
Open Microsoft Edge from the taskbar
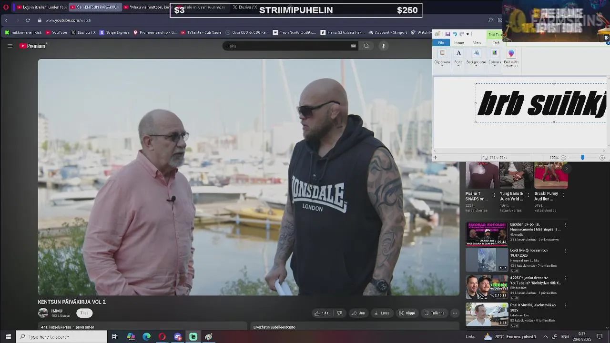(146, 337)
